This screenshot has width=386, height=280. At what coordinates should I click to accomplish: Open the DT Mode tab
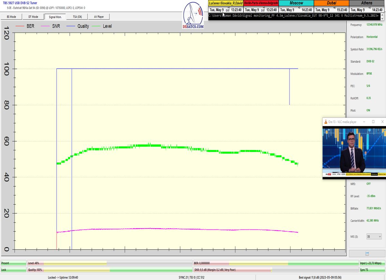[x=33, y=17]
